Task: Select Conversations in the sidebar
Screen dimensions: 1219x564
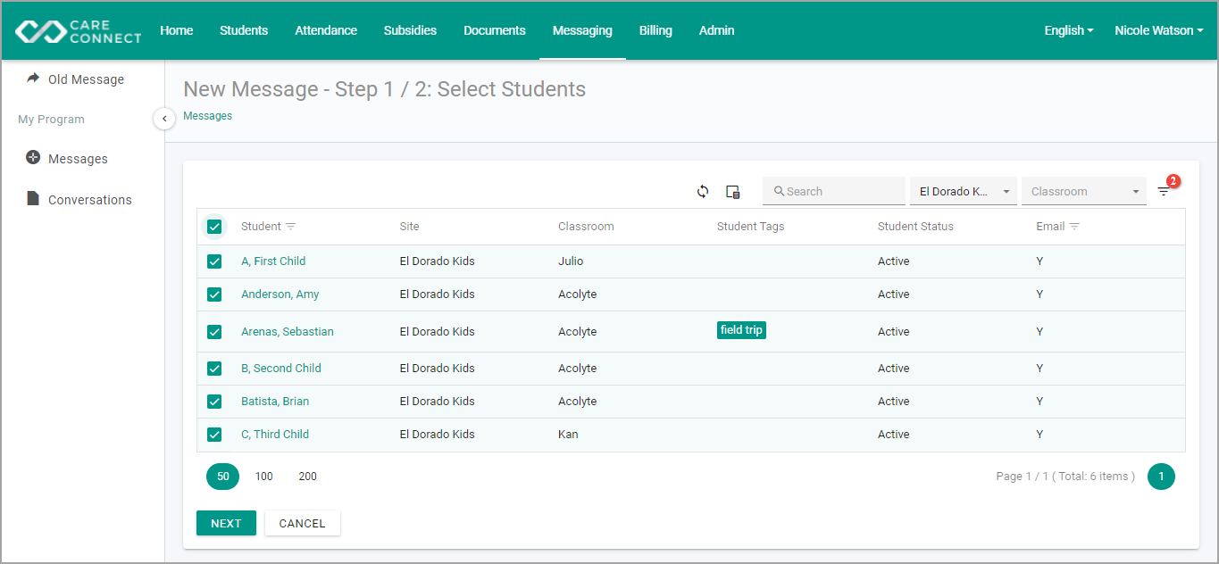Action: point(89,200)
